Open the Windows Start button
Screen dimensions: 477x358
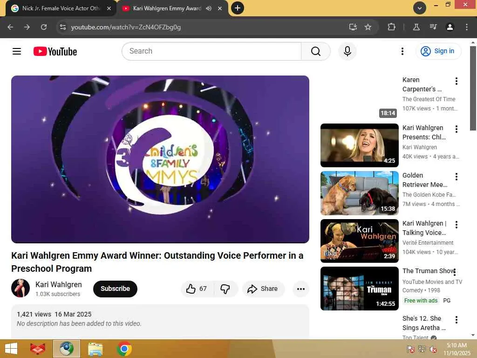[x=11, y=349]
